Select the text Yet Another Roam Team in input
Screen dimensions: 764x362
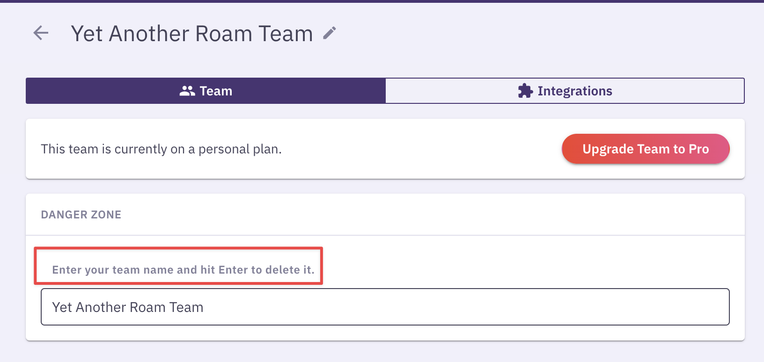click(x=128, y=307)
